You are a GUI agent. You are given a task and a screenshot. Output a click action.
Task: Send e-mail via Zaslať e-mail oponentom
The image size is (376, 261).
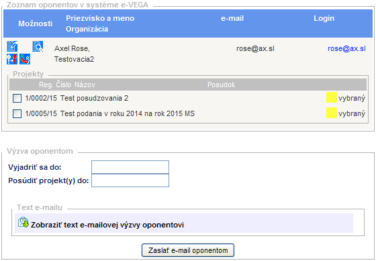188,250
